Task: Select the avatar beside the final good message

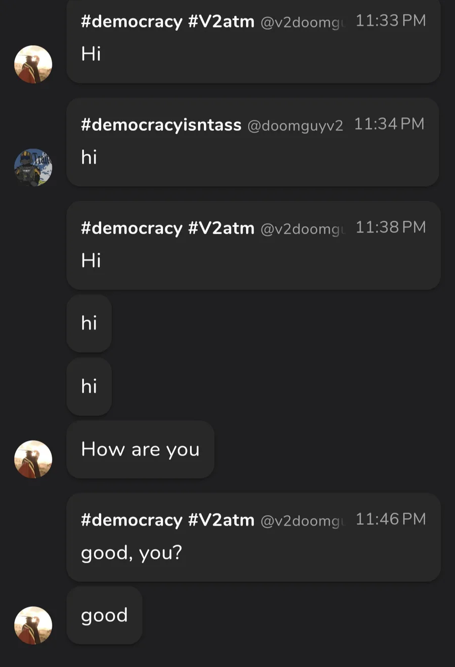Action: (33, 626)
